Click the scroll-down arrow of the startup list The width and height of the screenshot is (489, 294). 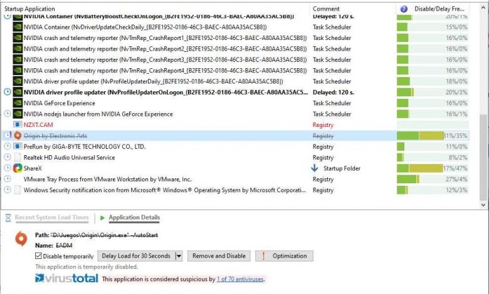click(x=483, y=205)
